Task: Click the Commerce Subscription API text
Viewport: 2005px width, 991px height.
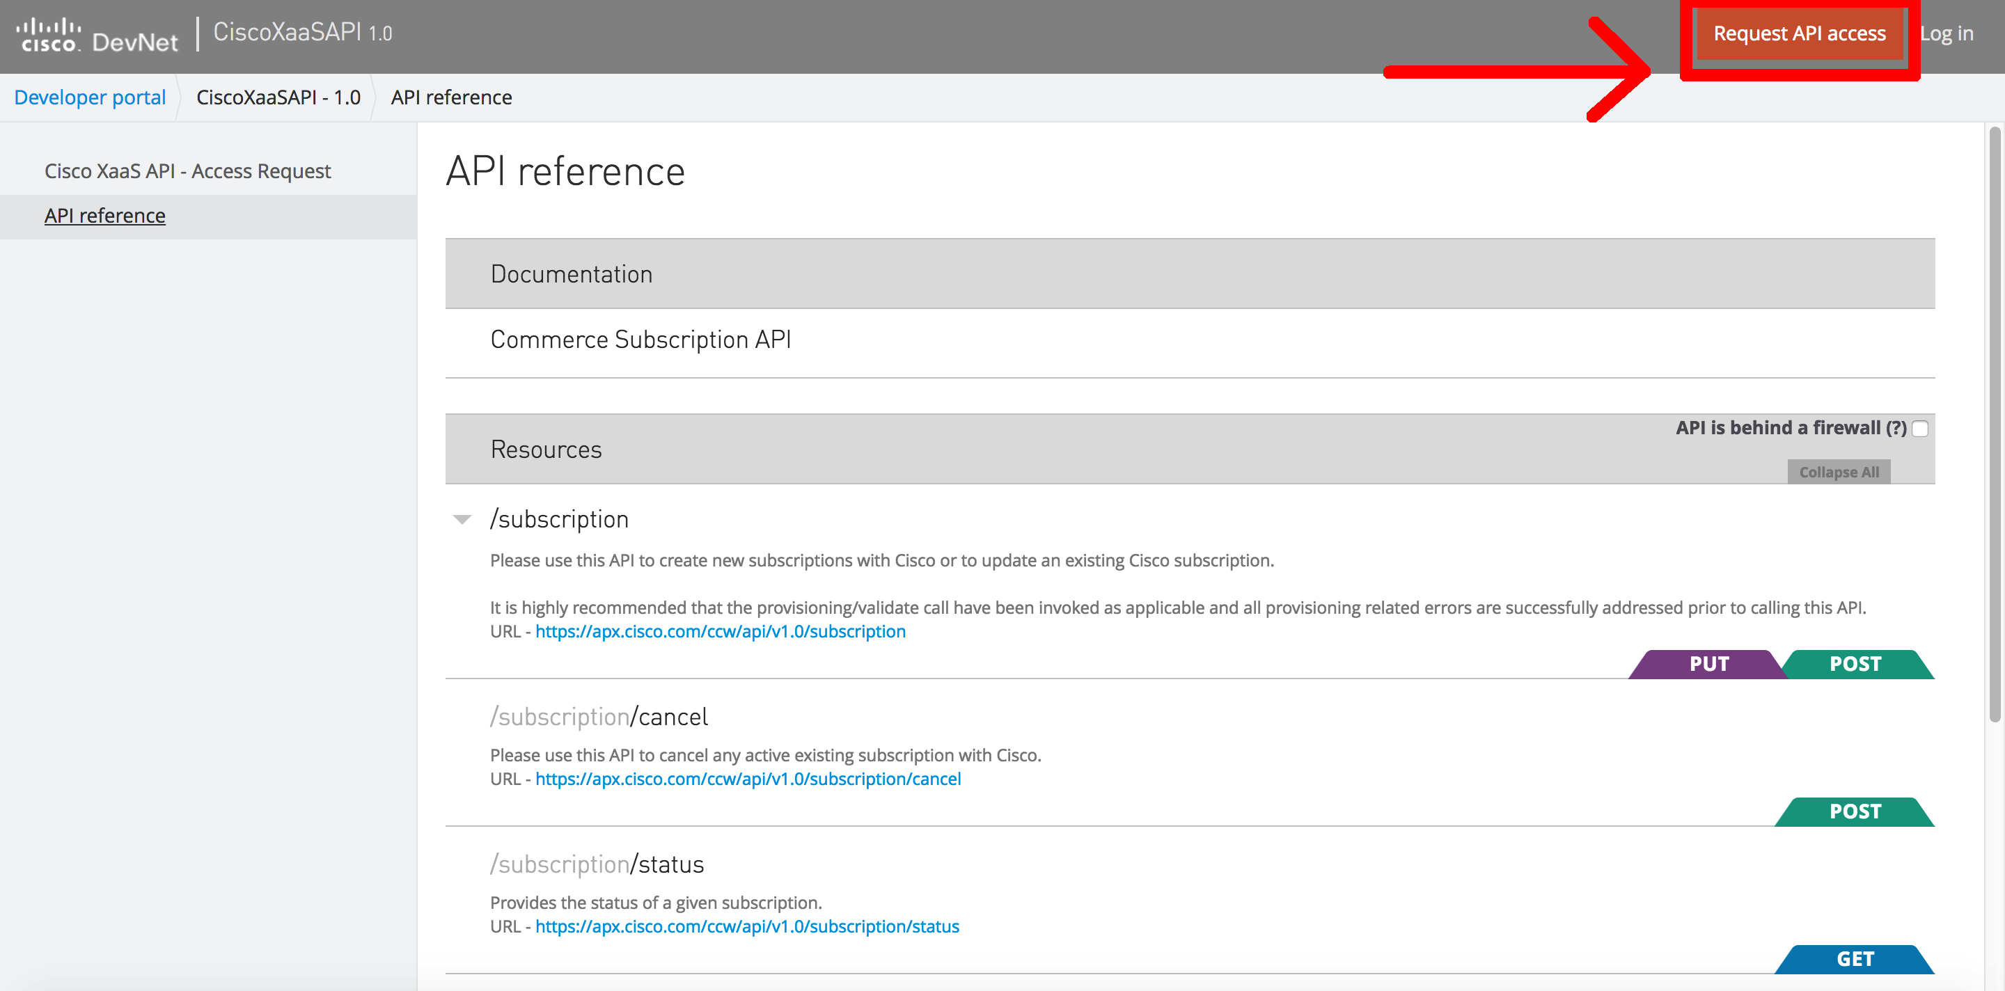Action: [640, 340]
